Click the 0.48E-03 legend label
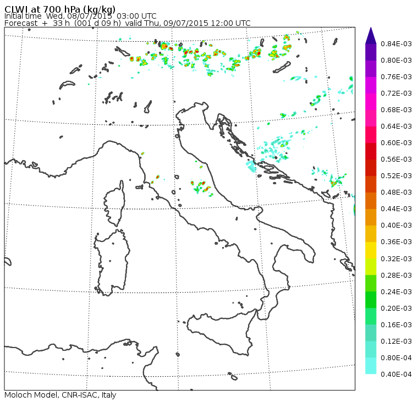418x402 pixels. pyautogui.click(x=396, y=192)
